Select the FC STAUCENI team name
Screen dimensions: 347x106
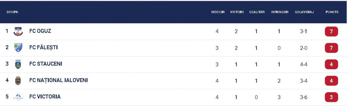[46, 64]
